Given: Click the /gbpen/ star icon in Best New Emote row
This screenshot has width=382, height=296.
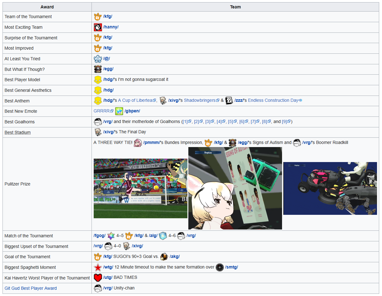Looking at the screenshot, I should coord(119,111).
